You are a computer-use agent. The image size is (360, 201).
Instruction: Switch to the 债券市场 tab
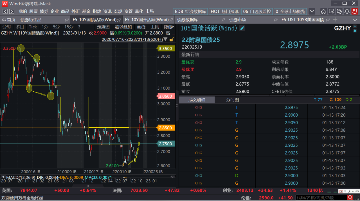tap(253, 20)
